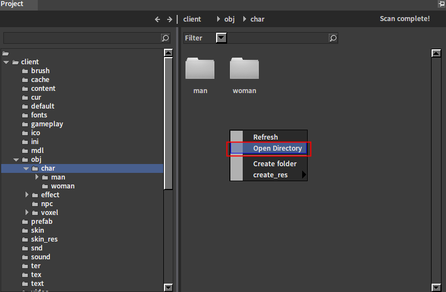Click the search icon beside the Filter field
This screenshot has width=446, height=292.
click(x=333, y=38)
